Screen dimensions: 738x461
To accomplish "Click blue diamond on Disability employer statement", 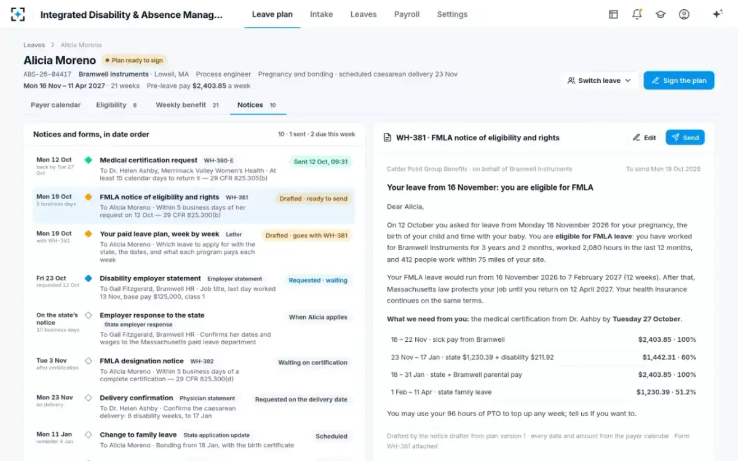I will coord(88,278).
